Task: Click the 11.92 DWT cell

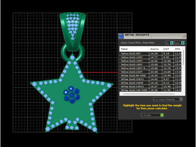Action: point(168,90)
